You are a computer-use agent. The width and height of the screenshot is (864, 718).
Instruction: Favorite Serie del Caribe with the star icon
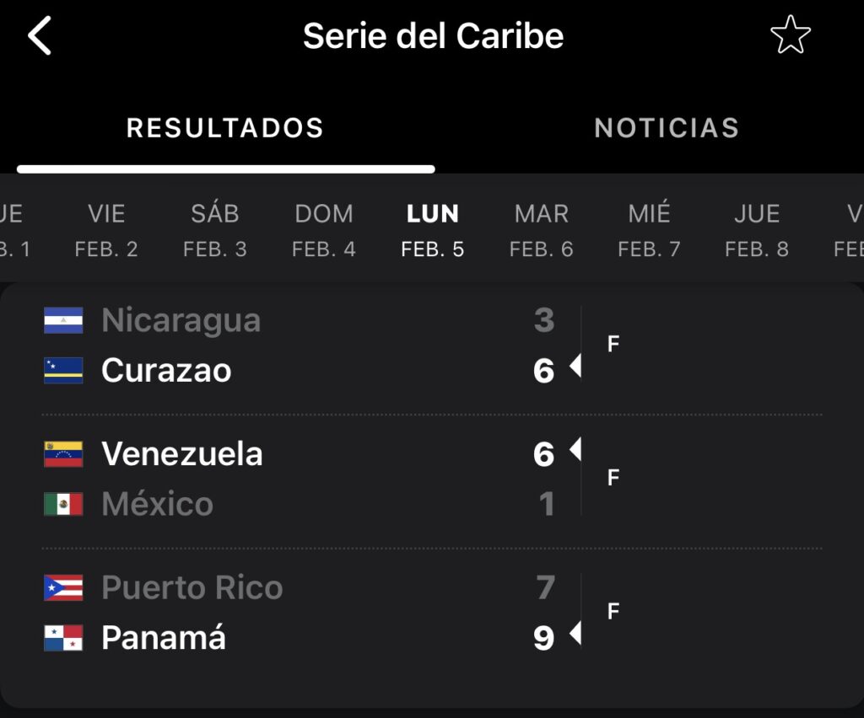pyautogui.click(x=790, y=35)
